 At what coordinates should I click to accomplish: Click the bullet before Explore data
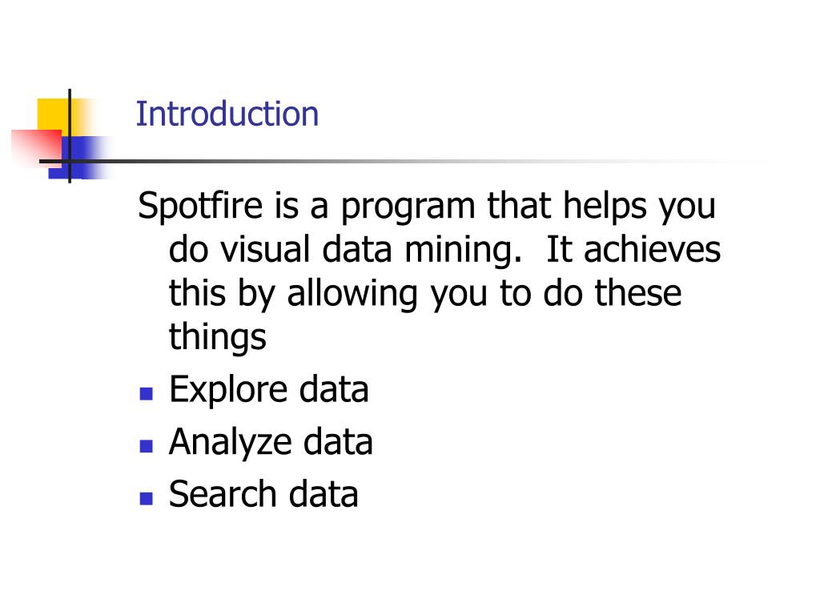point(147,394)
